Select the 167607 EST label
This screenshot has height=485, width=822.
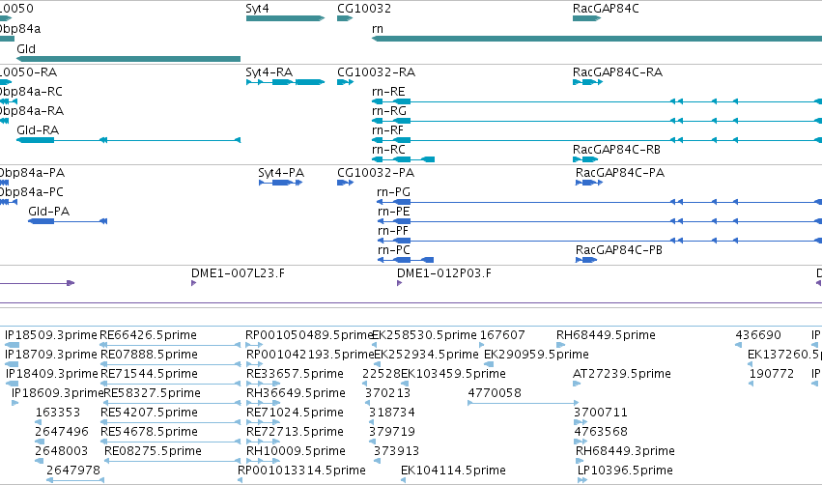pyautogui.click(x=502, y=335)
